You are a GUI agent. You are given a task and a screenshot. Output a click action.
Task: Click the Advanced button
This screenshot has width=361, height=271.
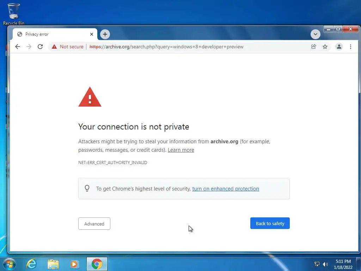pos(94,224)
